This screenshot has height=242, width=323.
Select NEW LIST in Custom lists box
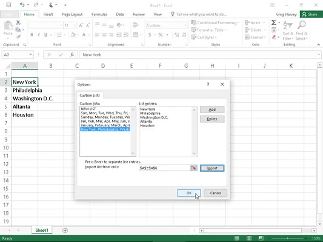click(x=88, y=109)
